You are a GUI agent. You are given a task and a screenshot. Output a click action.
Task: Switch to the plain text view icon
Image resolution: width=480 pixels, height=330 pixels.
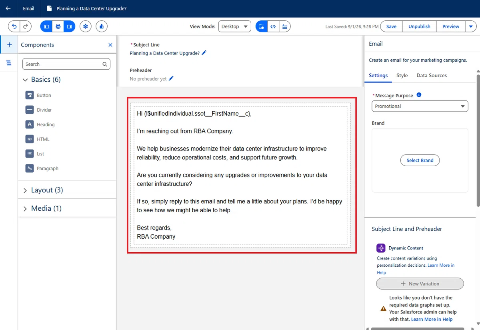[x=285, y=26]
